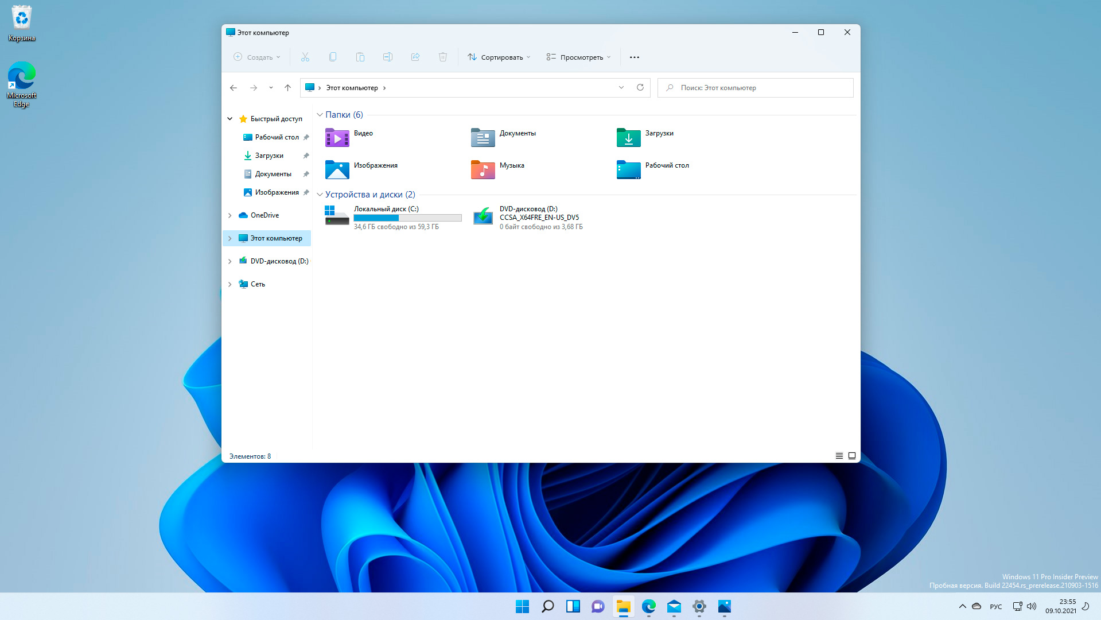This screenshot has height=620, width=1101.
Task: Click the Paste clipboard icon
Action: 360,57
